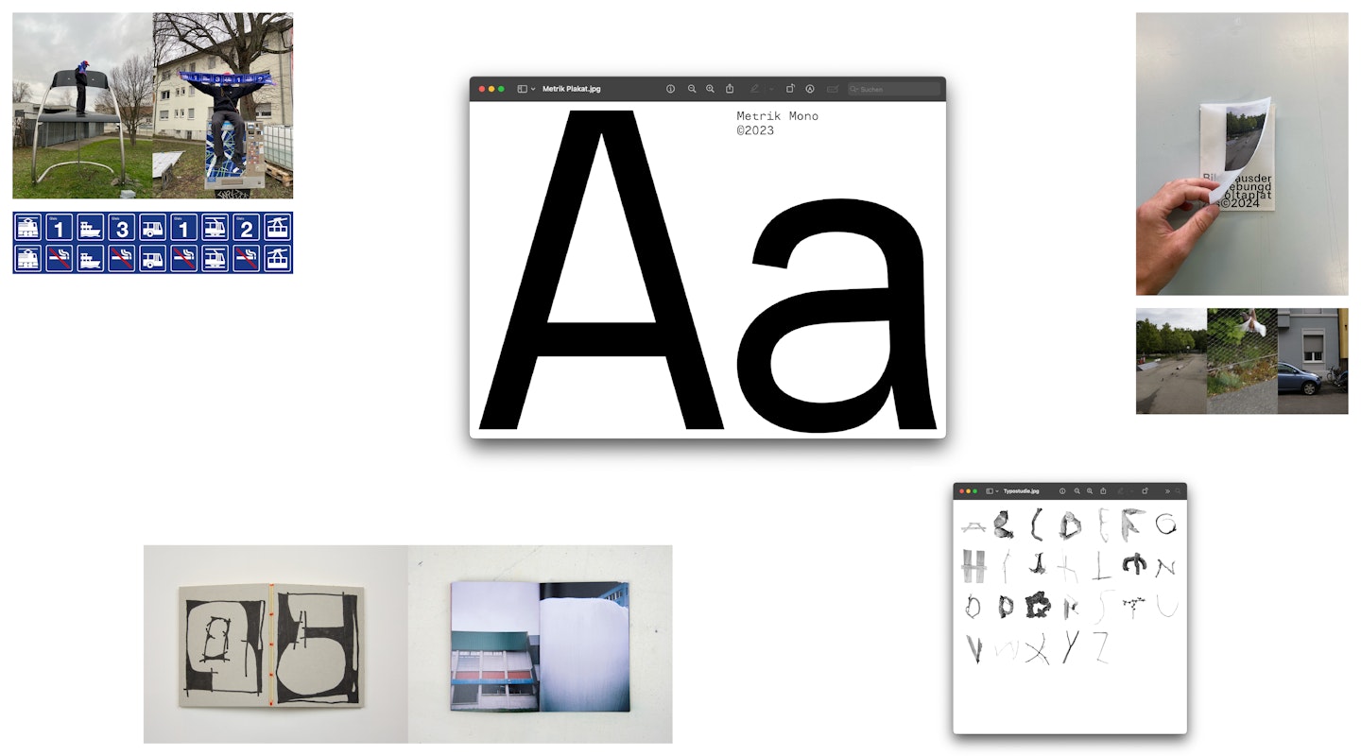
Task: Open the info inspector in Metrik Plakat window
Action: click(x=670, y=89)
